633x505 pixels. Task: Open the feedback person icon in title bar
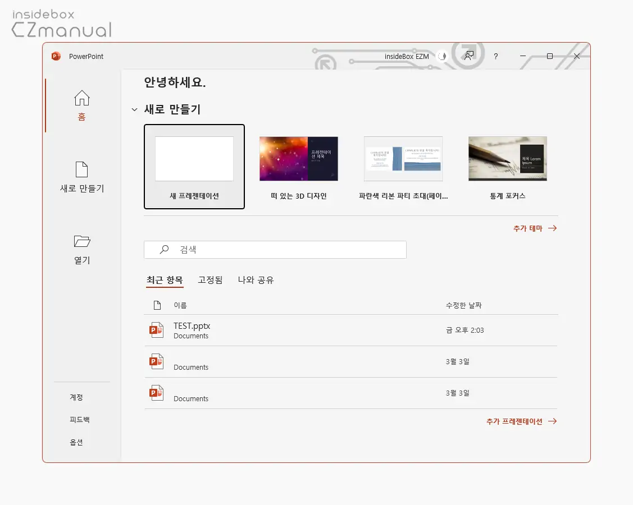point(468,56)
